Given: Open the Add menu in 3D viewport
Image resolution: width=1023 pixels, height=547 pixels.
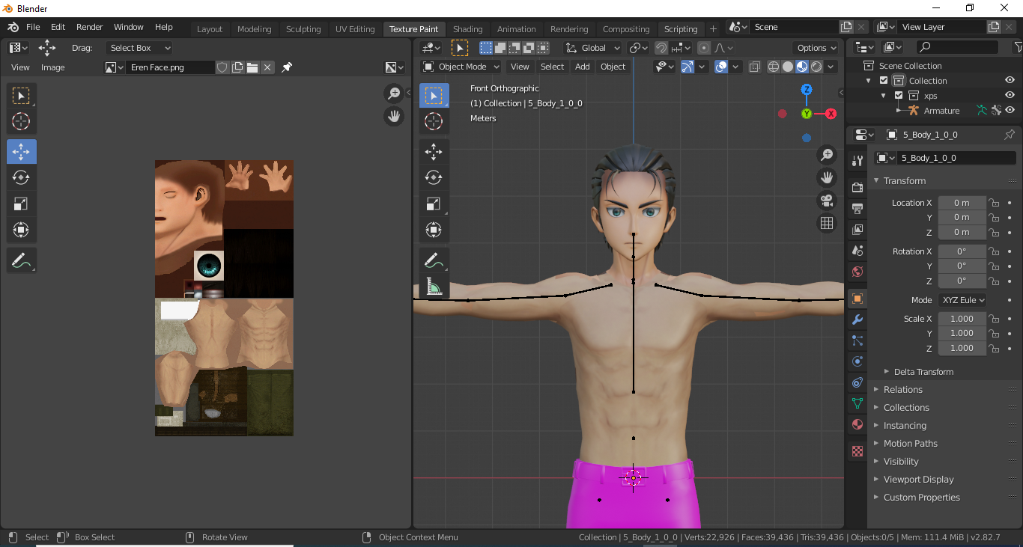Looking at the screenshot, I should [x=583, y=67].
